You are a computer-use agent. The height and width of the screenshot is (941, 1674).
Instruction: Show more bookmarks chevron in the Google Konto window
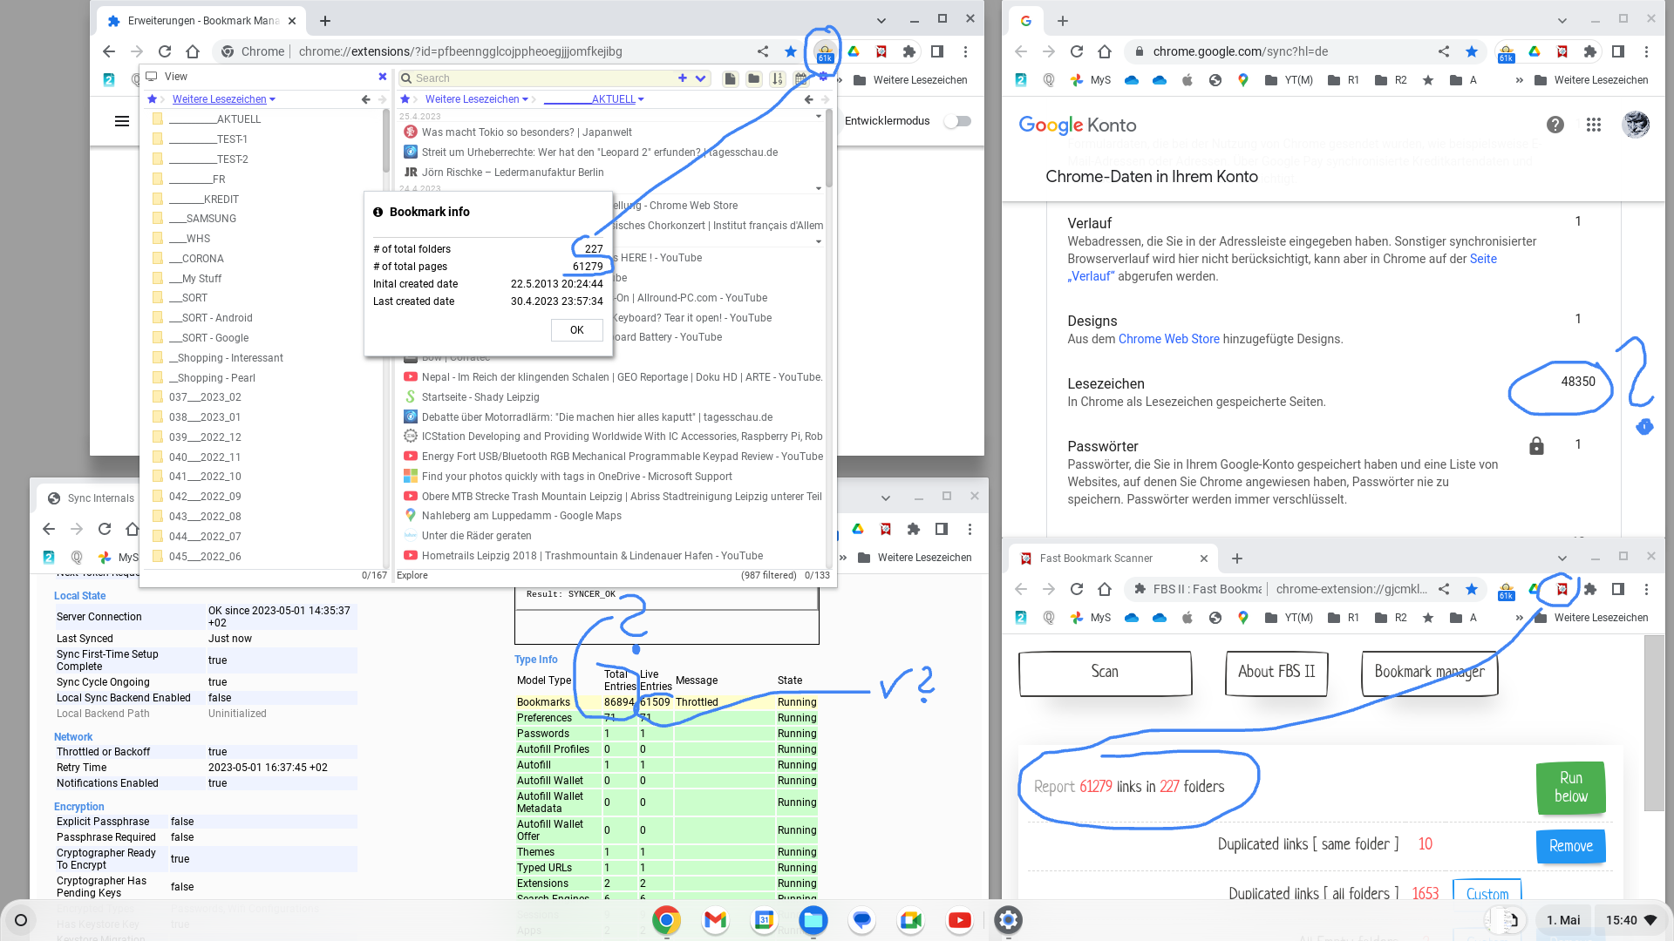[x=1520, y=80]
